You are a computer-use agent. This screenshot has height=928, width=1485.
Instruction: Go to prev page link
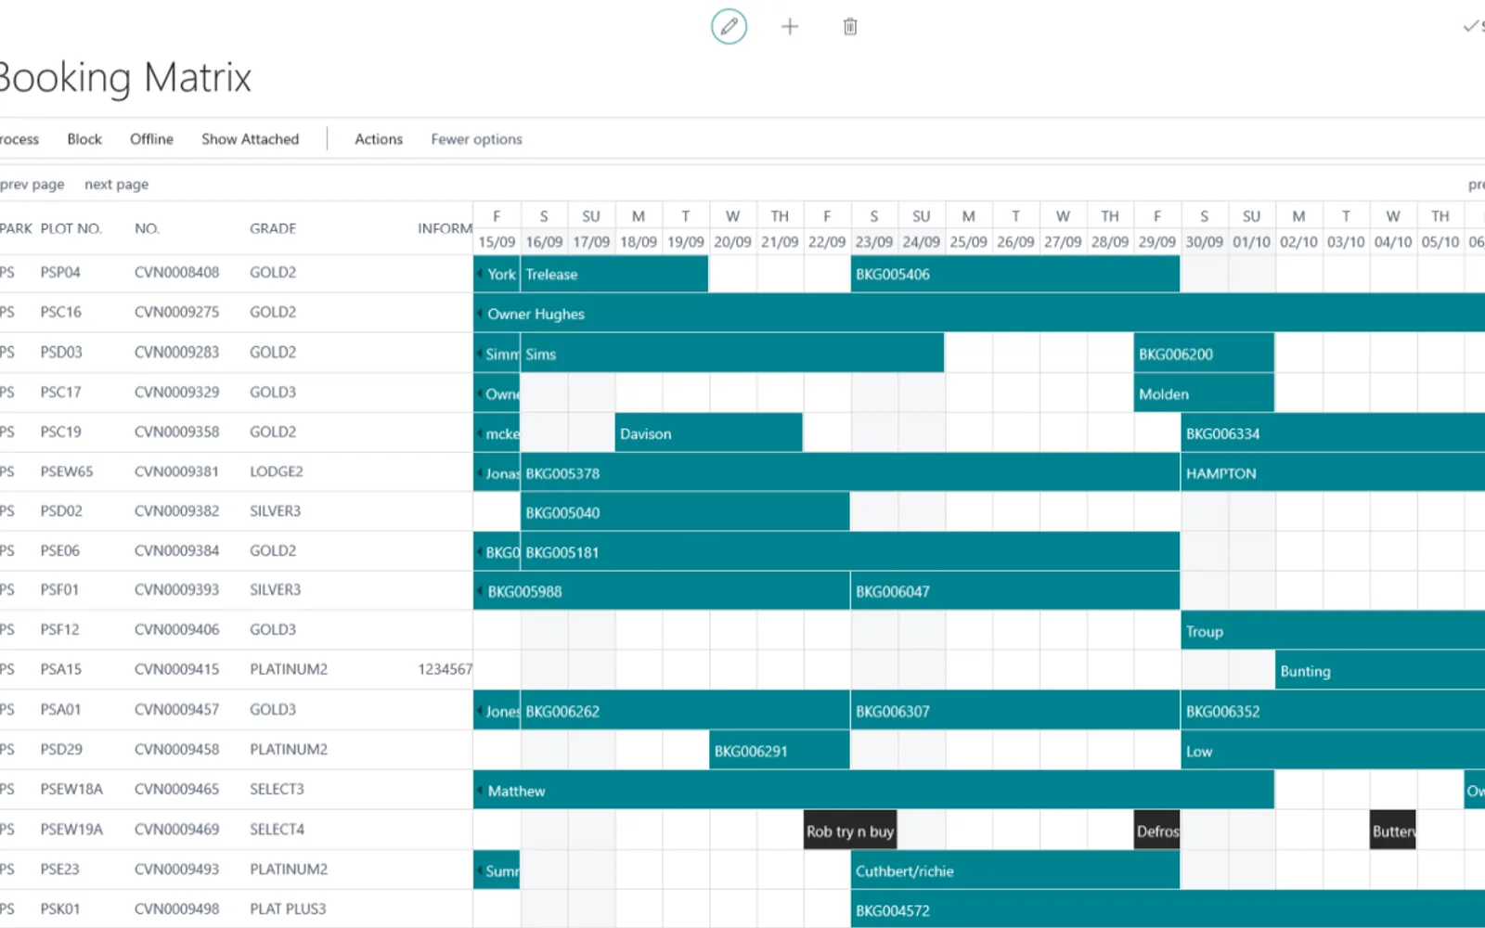pyautogui.click(x=32, y=185)
